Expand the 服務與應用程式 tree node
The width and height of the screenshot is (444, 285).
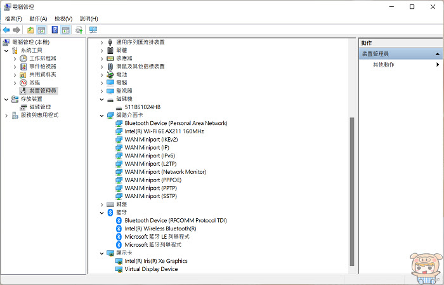6,116
